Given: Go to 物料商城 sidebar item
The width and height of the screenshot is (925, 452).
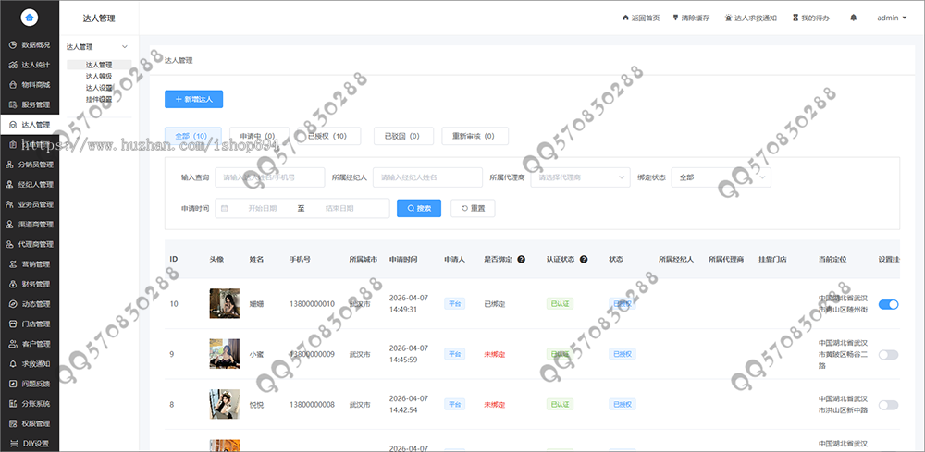Looking at the screenshot, I should coord(30,85).
